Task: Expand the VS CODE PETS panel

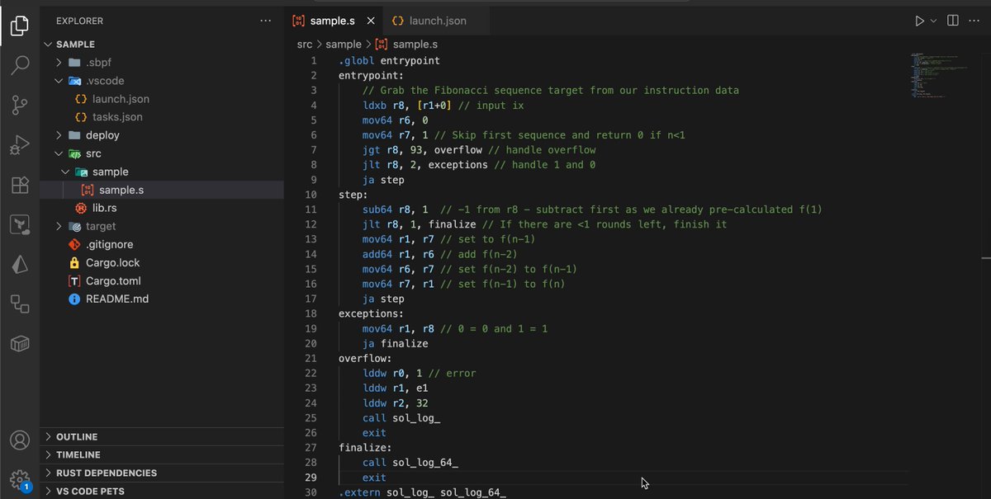Action: tap(162, 492)
